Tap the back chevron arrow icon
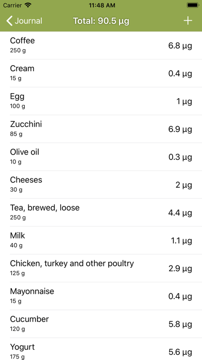Screen dimensions: 202x360 pos(9,21)
